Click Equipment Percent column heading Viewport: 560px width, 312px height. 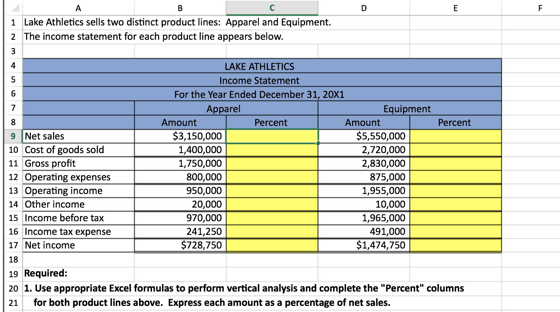[456, 122]
